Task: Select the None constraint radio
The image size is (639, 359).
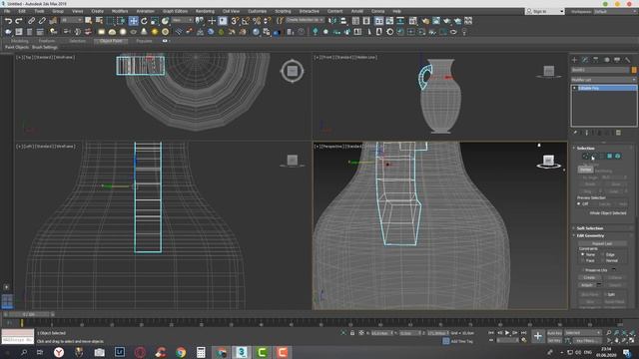Action: [x=583, y=254]
